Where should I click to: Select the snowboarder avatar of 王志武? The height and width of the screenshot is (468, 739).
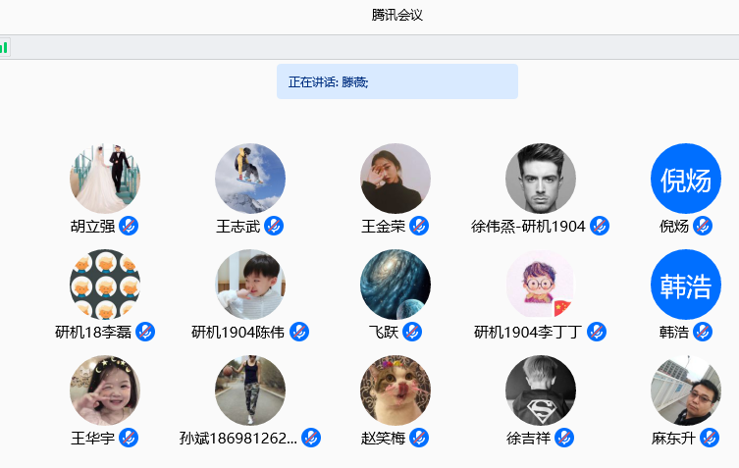tap(250, 179)
